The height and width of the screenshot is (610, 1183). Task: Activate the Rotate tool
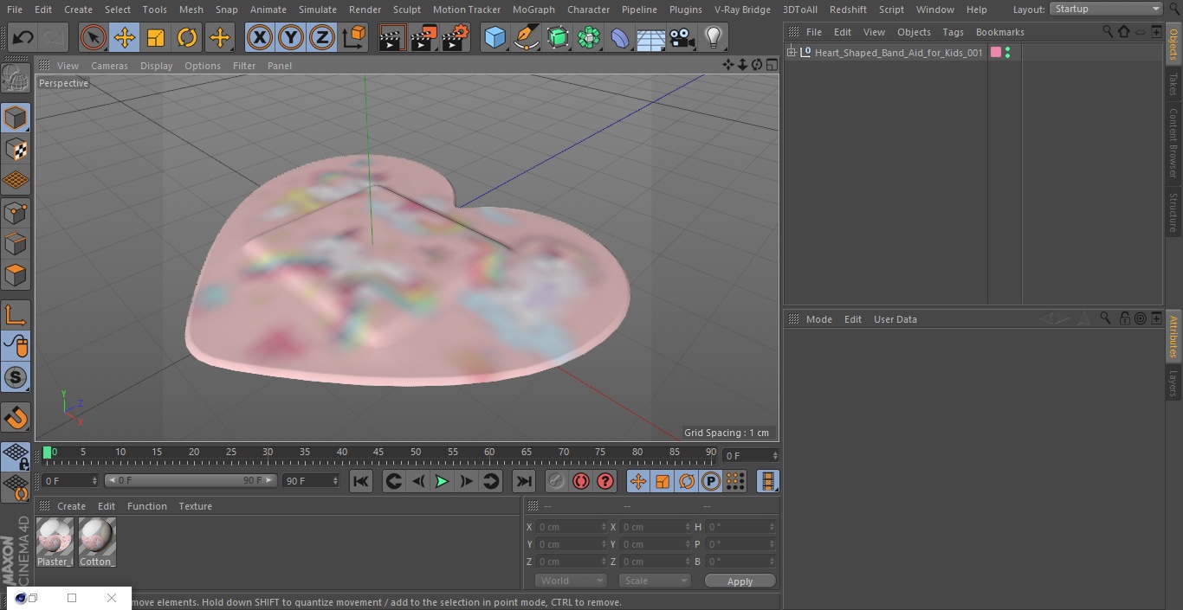point(187,37)
